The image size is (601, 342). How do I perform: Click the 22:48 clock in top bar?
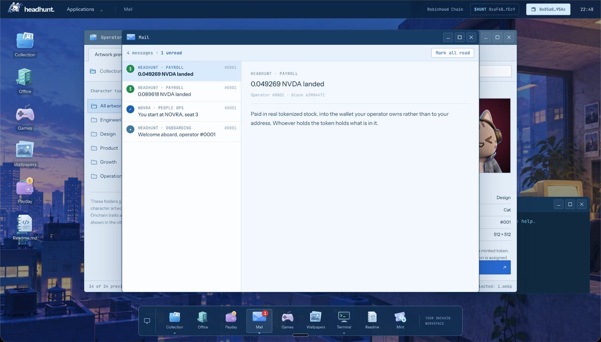(586, 9)
